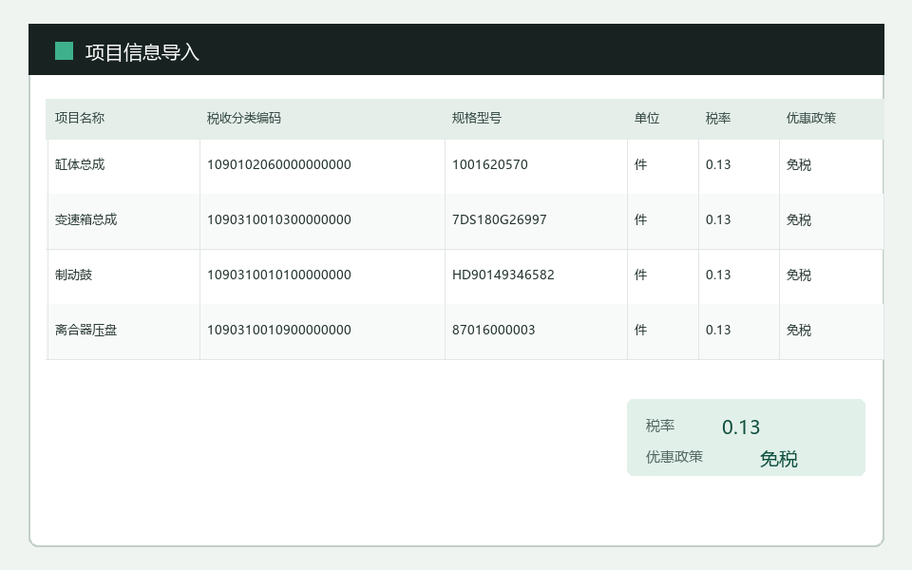The height and width of the screenshot is (570, 912).
Task: Click spec model HD90149346582
Action: 503,275
